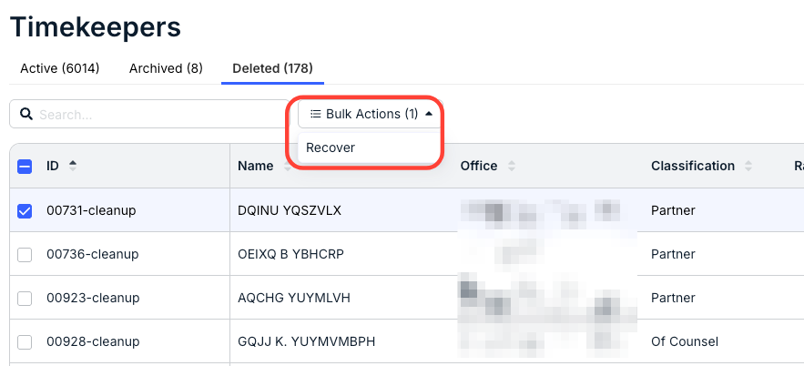The height and width of the screenshot is (366, 804).
Task: Click the search magnifier icon
Action: click(x=26, y=114)
